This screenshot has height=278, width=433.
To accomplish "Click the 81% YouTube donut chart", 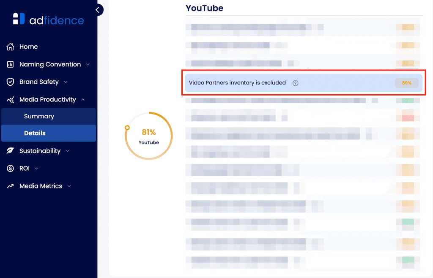I will click(148, 136).
